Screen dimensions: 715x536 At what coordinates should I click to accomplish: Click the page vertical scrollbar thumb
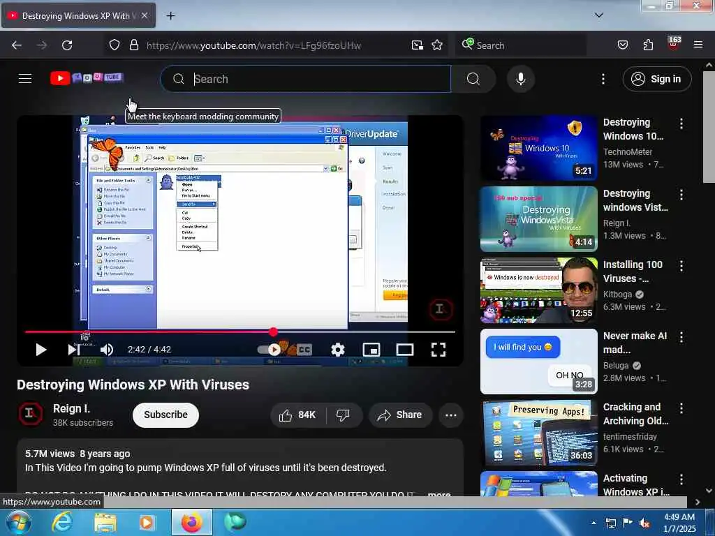tap(708, 127)
